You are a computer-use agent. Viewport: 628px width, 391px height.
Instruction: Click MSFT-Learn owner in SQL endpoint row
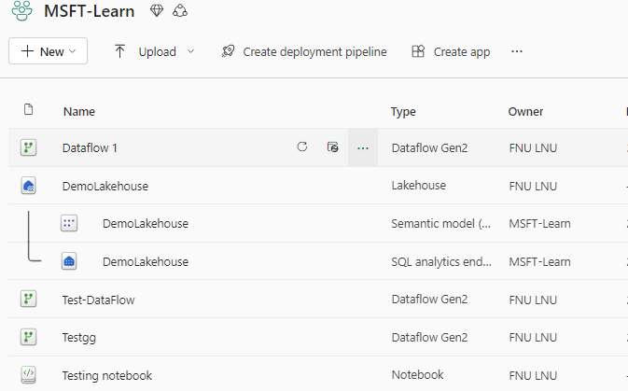tap(539, 261)
